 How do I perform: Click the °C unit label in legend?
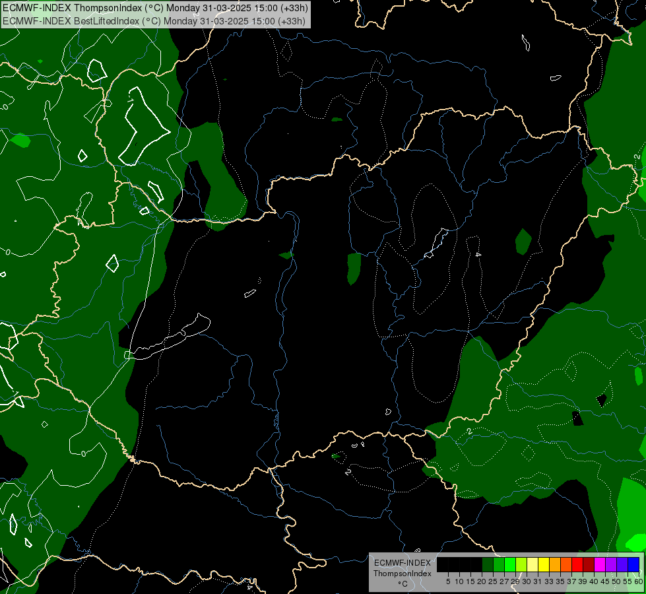403,584
